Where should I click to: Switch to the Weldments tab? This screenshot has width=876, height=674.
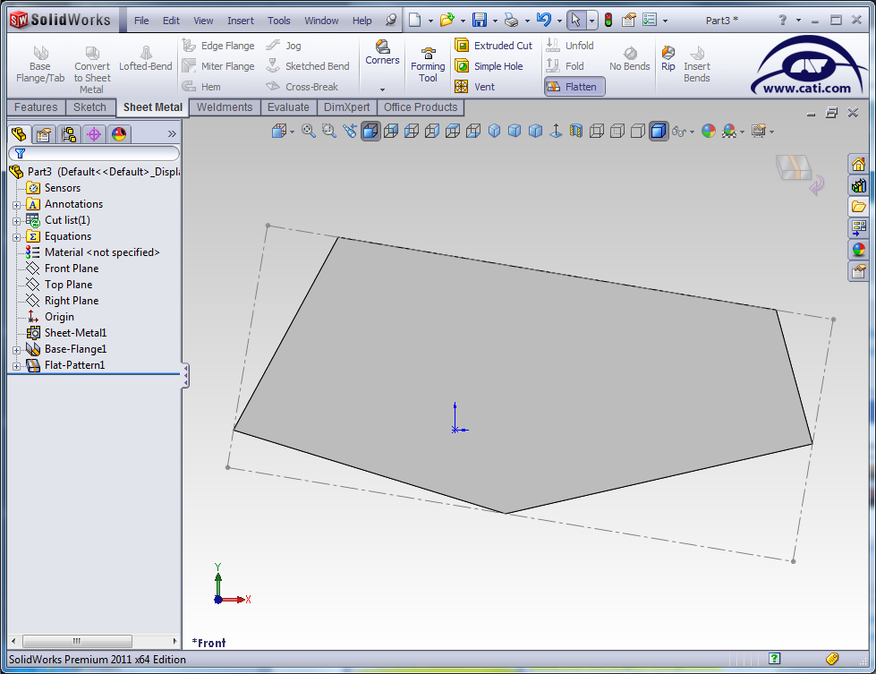point(225,107)
